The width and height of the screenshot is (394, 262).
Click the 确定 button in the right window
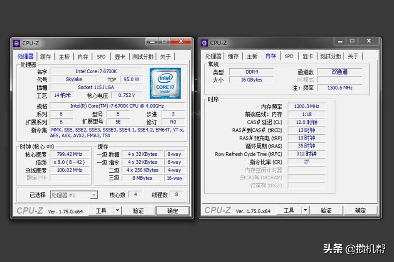361,210
